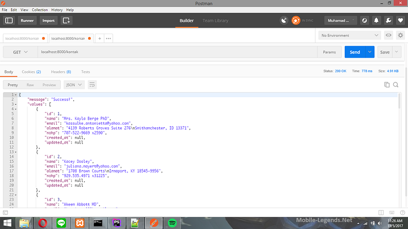Open Windows Start button
This screenshot has height=229, width=408.
(x=7, y=223)
